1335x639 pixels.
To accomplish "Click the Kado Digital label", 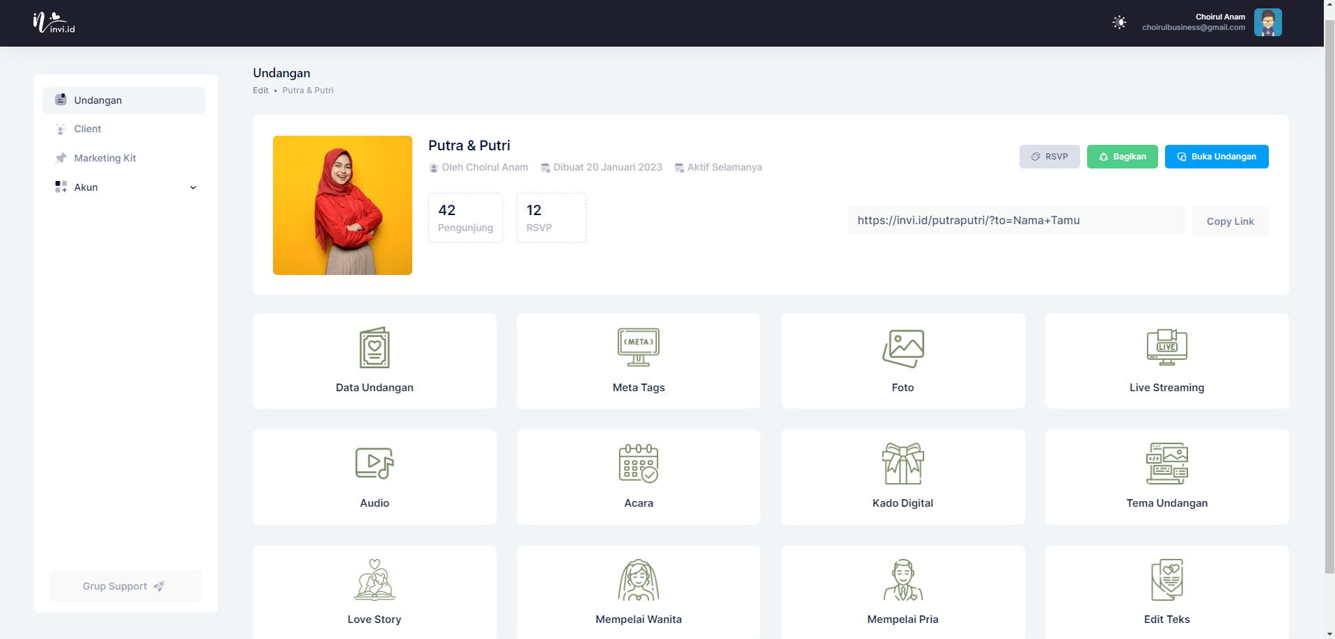I will coord(903,503).
